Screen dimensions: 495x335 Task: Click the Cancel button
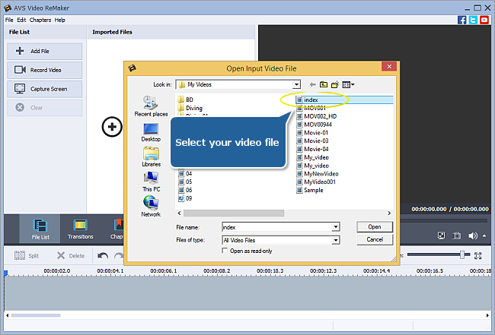click(375, 239)
